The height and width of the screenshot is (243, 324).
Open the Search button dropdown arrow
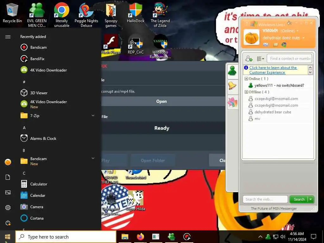(311, 199)
